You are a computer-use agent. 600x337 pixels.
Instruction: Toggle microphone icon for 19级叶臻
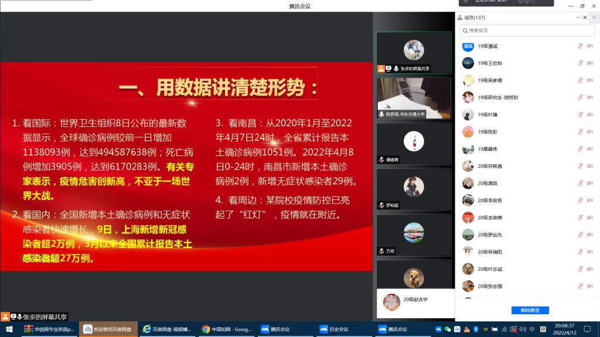click(581, 115)
